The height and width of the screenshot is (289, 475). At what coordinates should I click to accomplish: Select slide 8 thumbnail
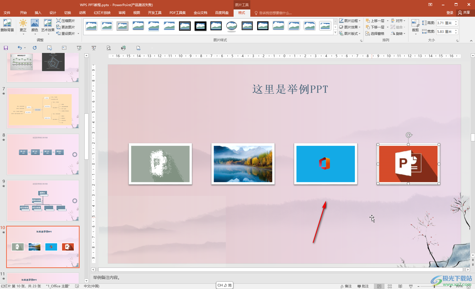43,154
